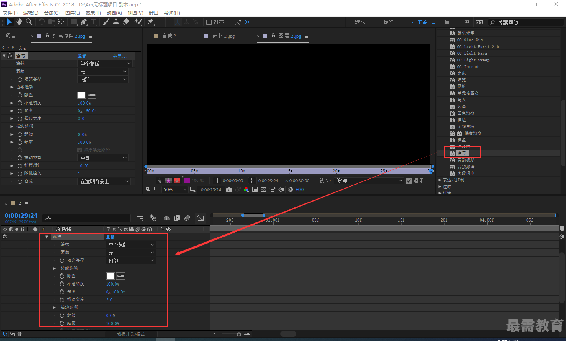
Task: Click the 搜索帮助 search field
Action: pyautogui.click(x=525, y=22)
